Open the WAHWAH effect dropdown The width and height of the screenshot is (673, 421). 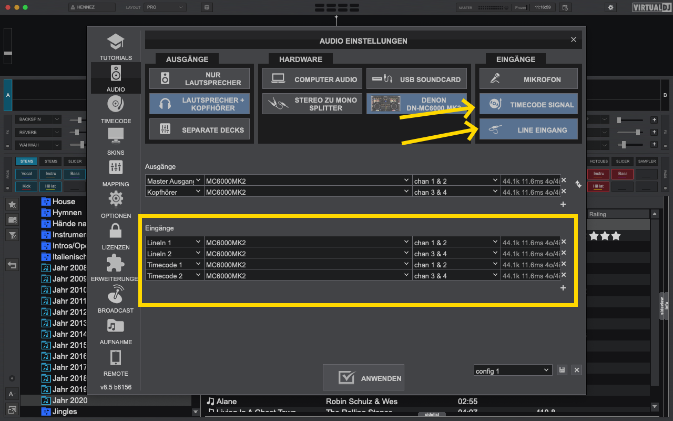coord(38,145)
